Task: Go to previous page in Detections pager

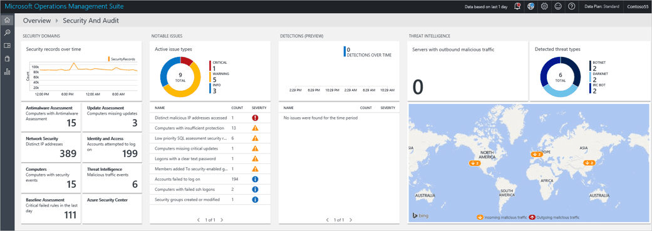Action: 327,220
